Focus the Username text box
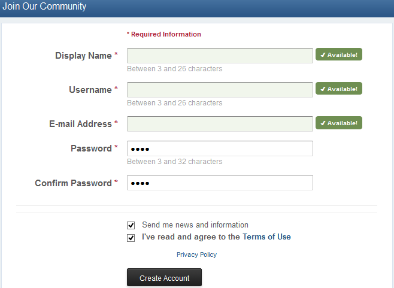394x288 pixels. [x=220, y=90]
